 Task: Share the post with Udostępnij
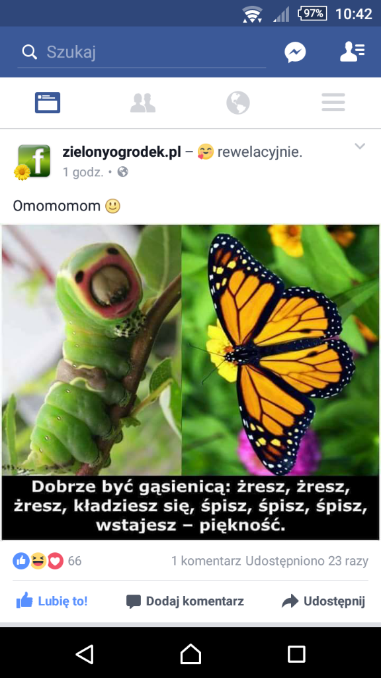(323, 601)
